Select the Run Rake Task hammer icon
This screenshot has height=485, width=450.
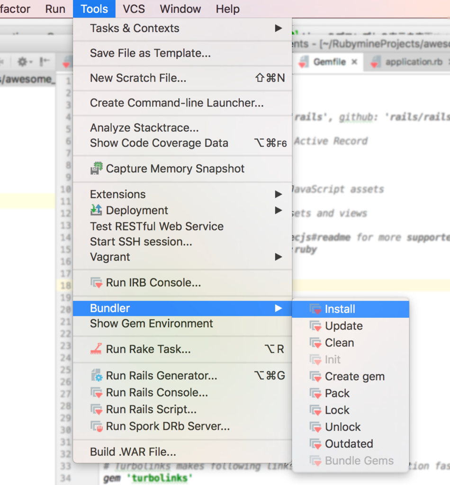pos(97,349)
